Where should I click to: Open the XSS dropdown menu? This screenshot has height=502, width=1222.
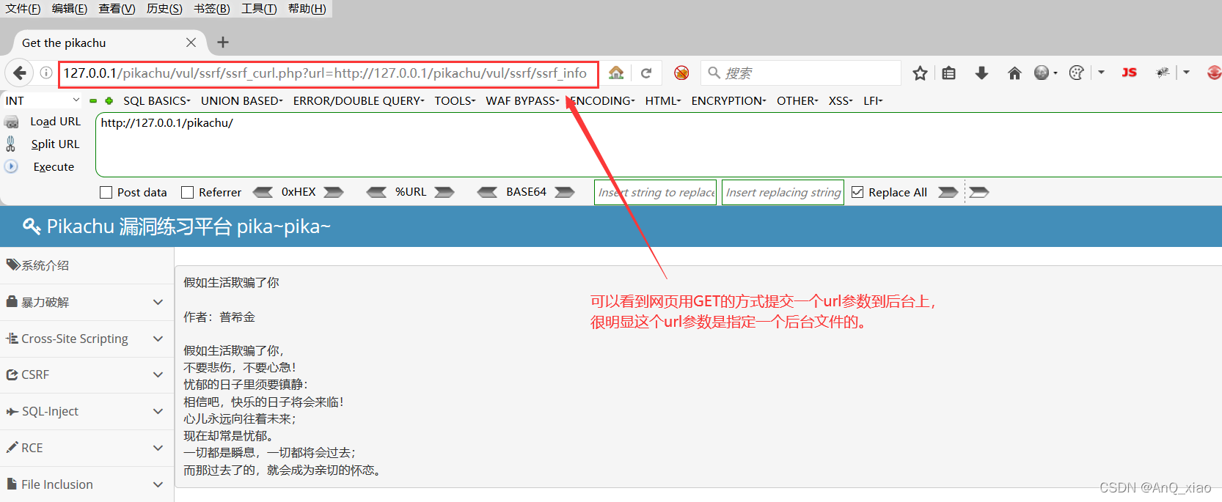point(841,100)
